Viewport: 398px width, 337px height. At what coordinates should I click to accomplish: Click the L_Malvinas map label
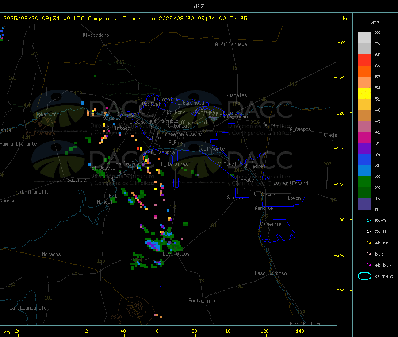pos(174,164)
